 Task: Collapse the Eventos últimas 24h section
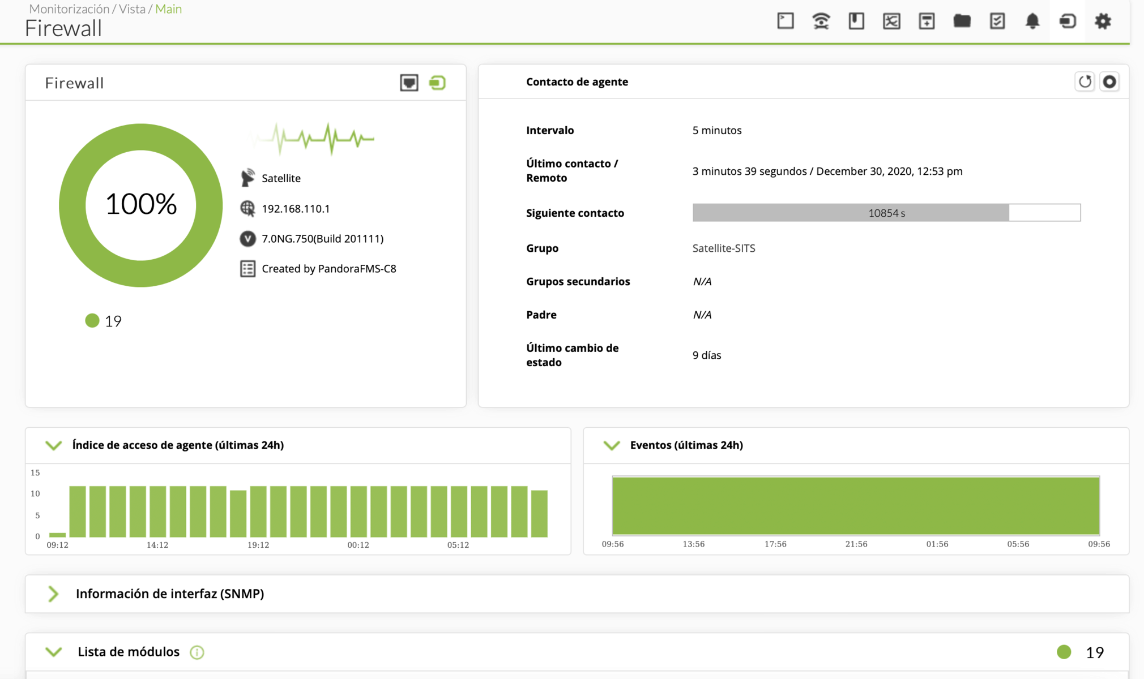[612, 445]
